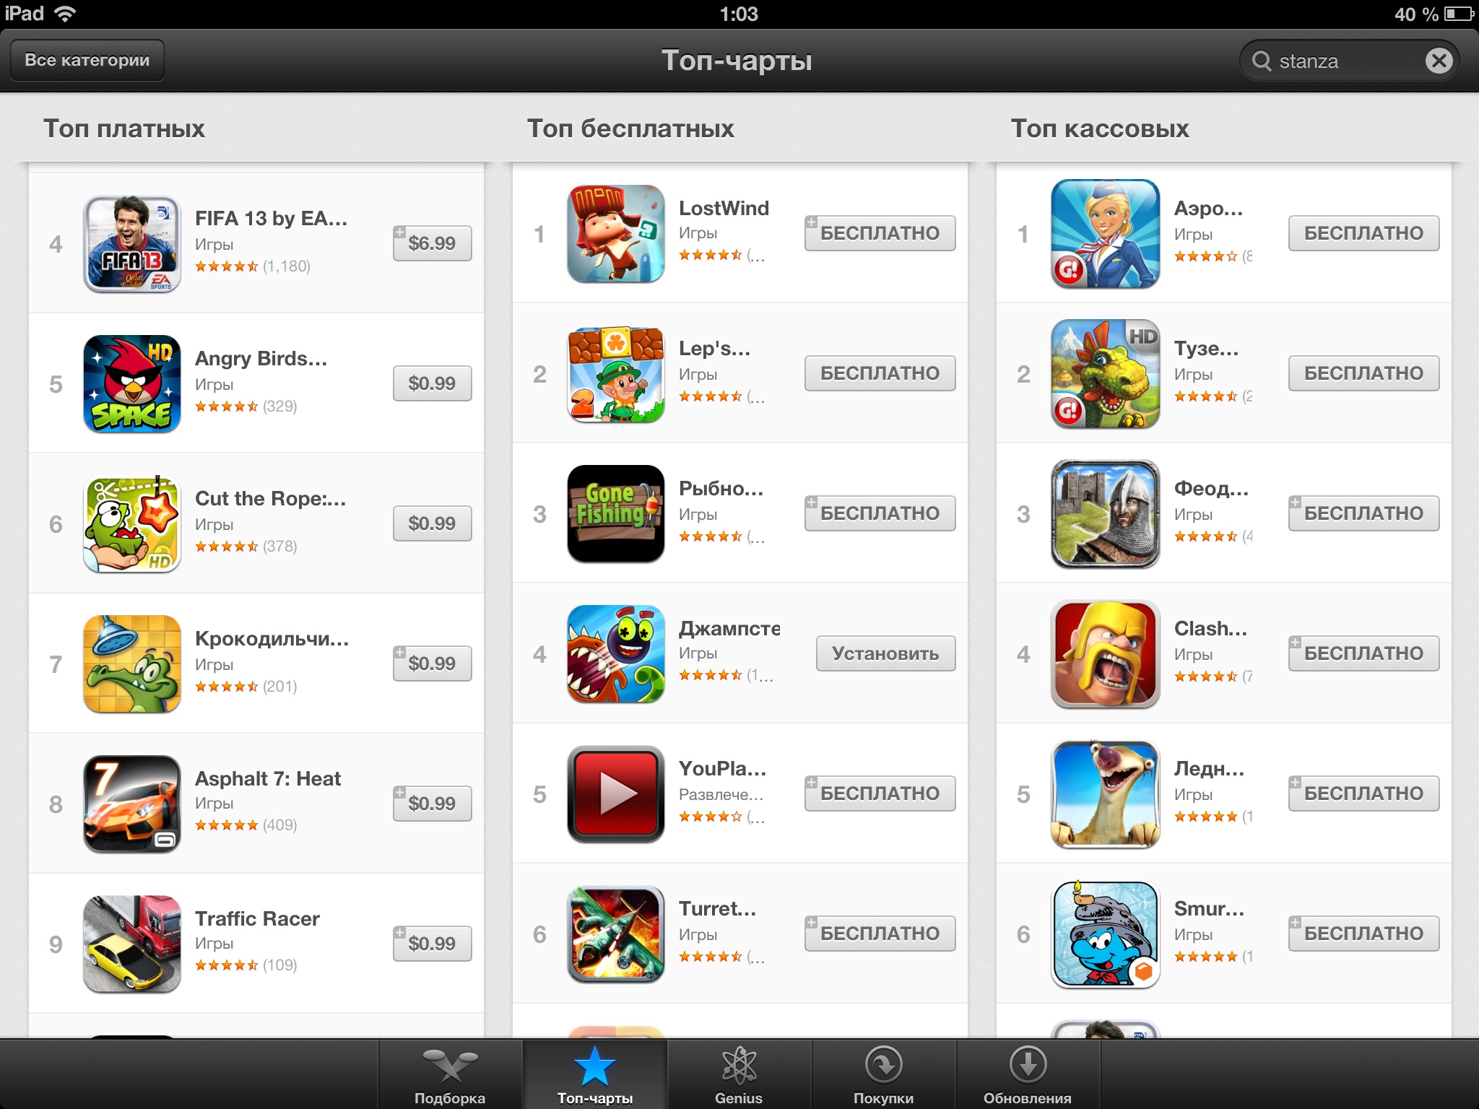Get LostWinds with the БЕСПЛАТНО button
Viewport: 1479px width, 1109px height.
(880, 233)
